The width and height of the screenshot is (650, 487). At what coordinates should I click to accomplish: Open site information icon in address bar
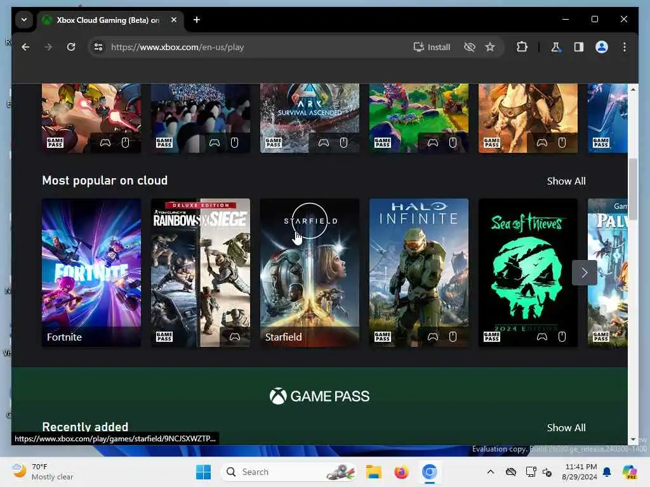(x=98, y=47)
